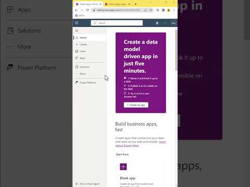Expand More in left navigation
This screenshot has width=250, height=187.
90,74
